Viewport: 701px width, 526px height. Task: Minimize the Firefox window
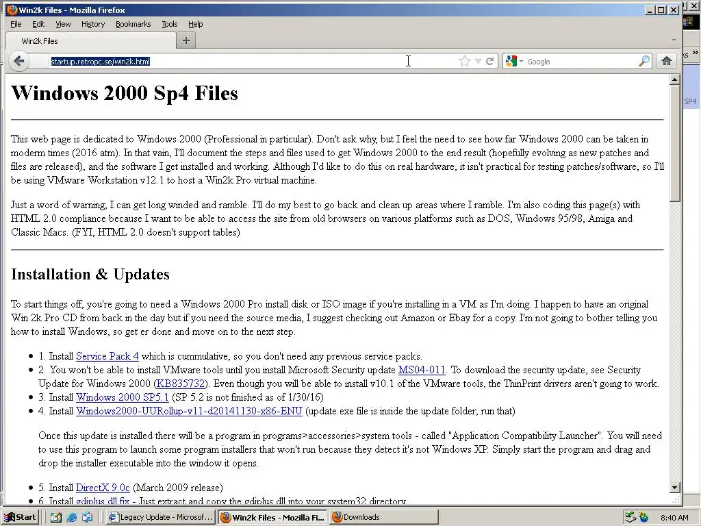pyautogui.click(x=650, y=10)
